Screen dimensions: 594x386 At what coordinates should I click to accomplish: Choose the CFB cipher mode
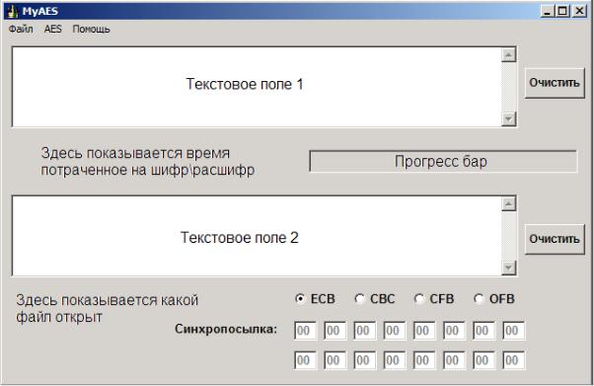pyautogui.click(x=419, y=299)
